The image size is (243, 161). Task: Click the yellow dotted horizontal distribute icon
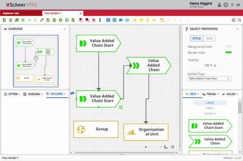(154, 20)
